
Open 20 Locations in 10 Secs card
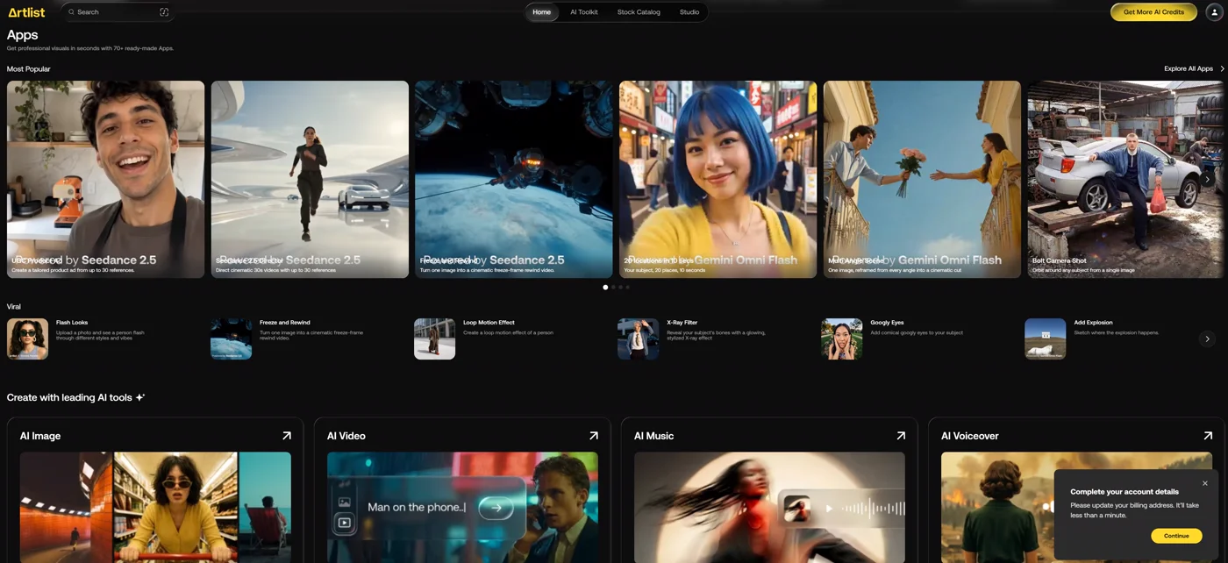[x=718, y=179]
